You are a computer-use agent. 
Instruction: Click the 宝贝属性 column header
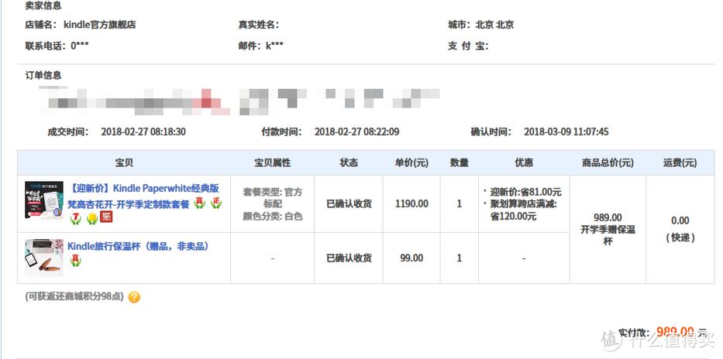pyautogui.click(x=273, y=162)
